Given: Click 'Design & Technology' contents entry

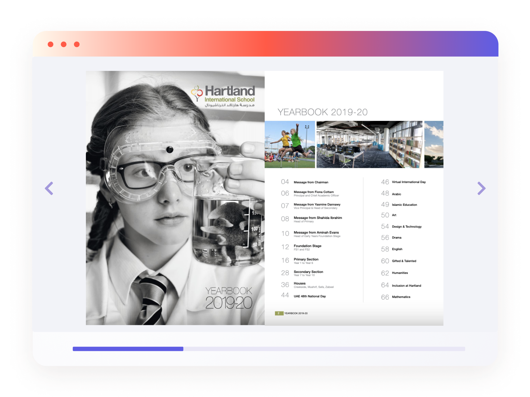Looking at the screenshot, I should click(x=407, y=227).
